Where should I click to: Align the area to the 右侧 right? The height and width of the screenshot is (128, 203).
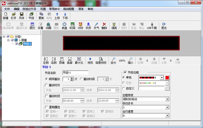coord(54,61)
